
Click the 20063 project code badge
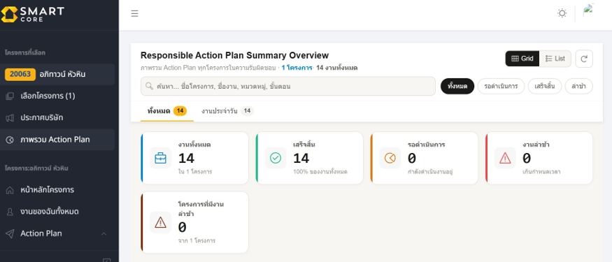(20, 74)
